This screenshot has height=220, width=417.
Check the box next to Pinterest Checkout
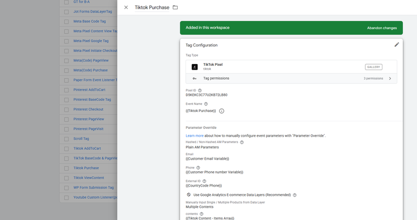[x=66, y=110]
